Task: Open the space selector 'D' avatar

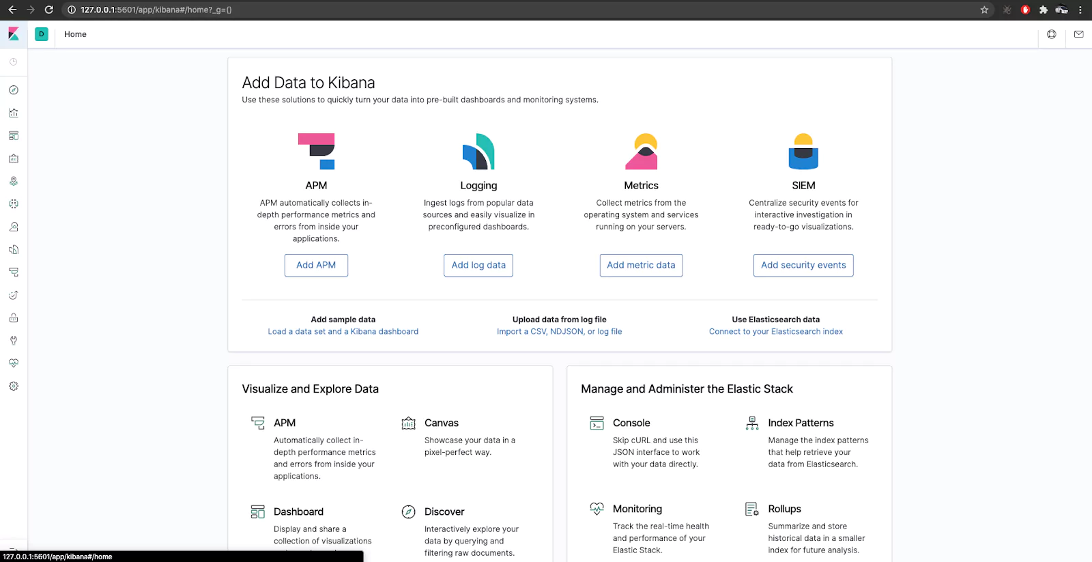Action: click(42, 34)
